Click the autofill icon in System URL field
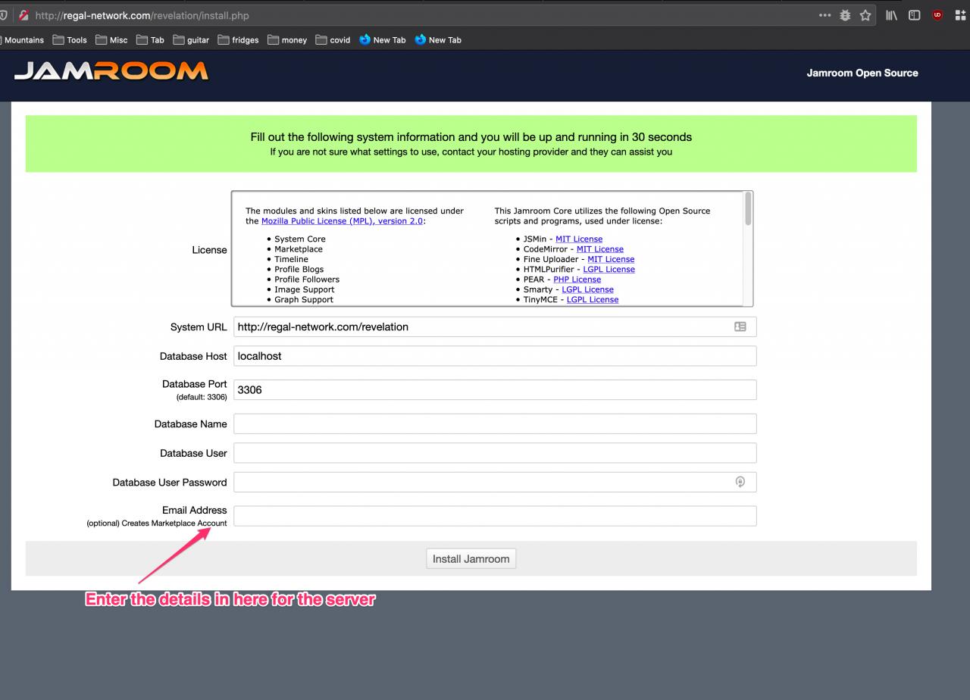 (740, 327)
